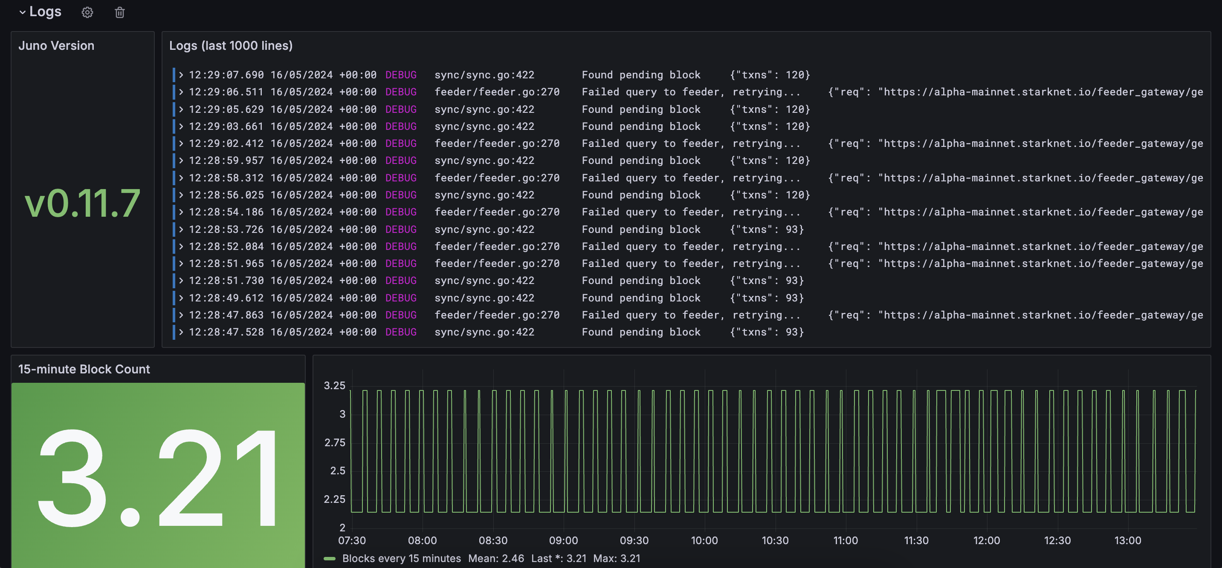1222x568 pixels.
Task: Expand log line at 12:28:51.965
Action: (181, 264)
